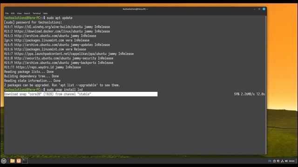The width and height of the screenshot is (298, 167).
Task: Click the 'sudo snap install lxd' command text
Action: (x=65, y=90)
